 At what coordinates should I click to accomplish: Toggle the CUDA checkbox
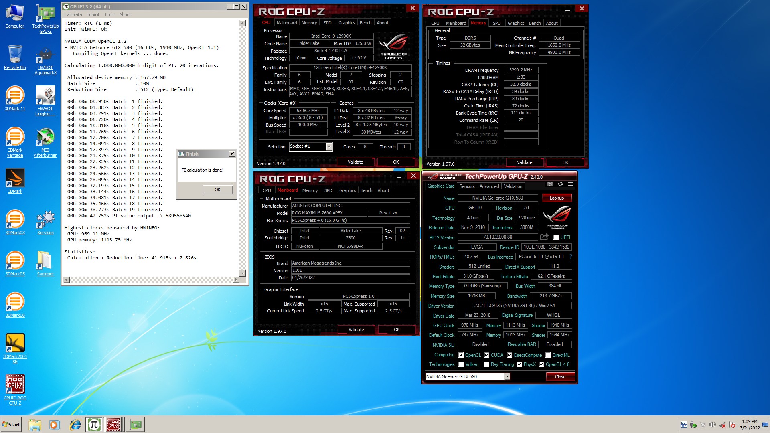pyautogui.click(x=486, y=355)
